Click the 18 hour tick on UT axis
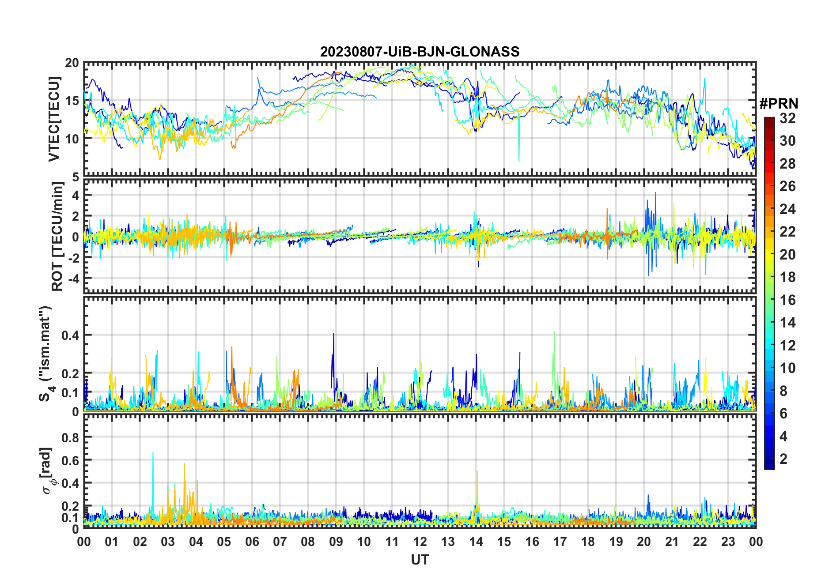Image resolution: width=840 pixels, height=587 pixels. pyautogui.click(x=588, y=542)
